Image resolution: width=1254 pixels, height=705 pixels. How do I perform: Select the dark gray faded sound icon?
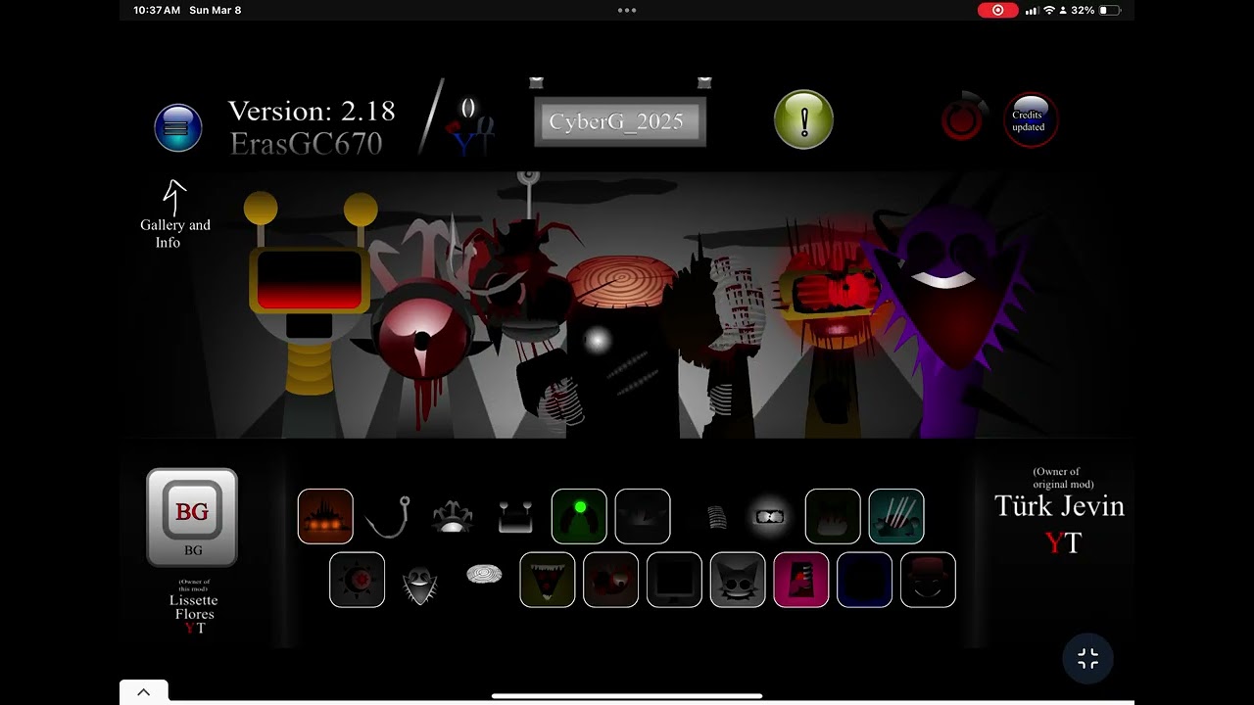643,516
